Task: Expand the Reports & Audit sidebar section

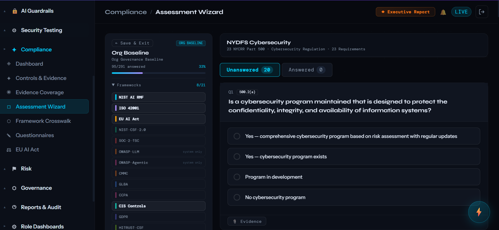Action: click(5, 207)
